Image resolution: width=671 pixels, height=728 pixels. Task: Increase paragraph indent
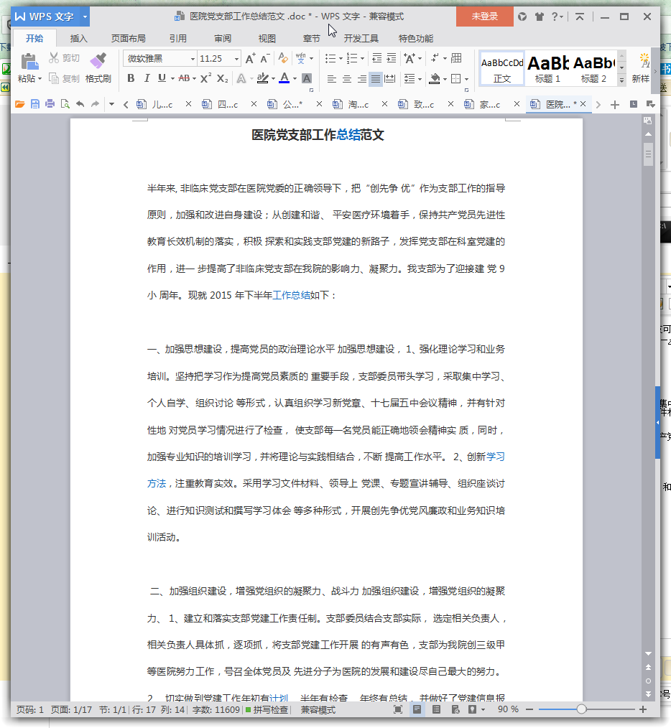[x=392, y=58]
